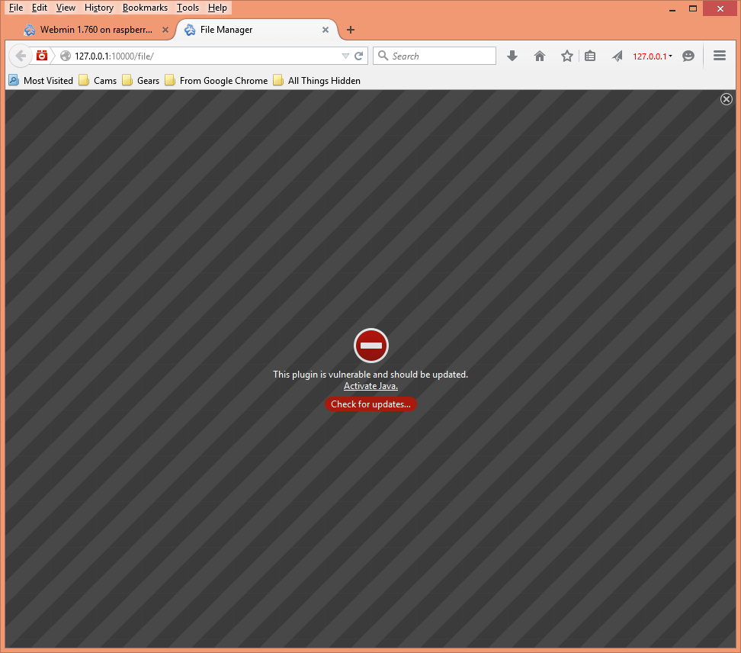This screenshot has height=653, width=741.
Task: Expand the URL history dropdown arrow
Action: [x=345, y=56]
